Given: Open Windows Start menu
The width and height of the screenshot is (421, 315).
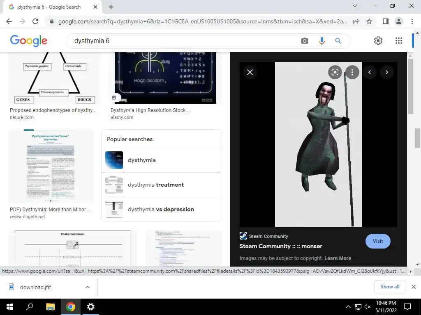Looking at the screenshot, I should 10,307.
